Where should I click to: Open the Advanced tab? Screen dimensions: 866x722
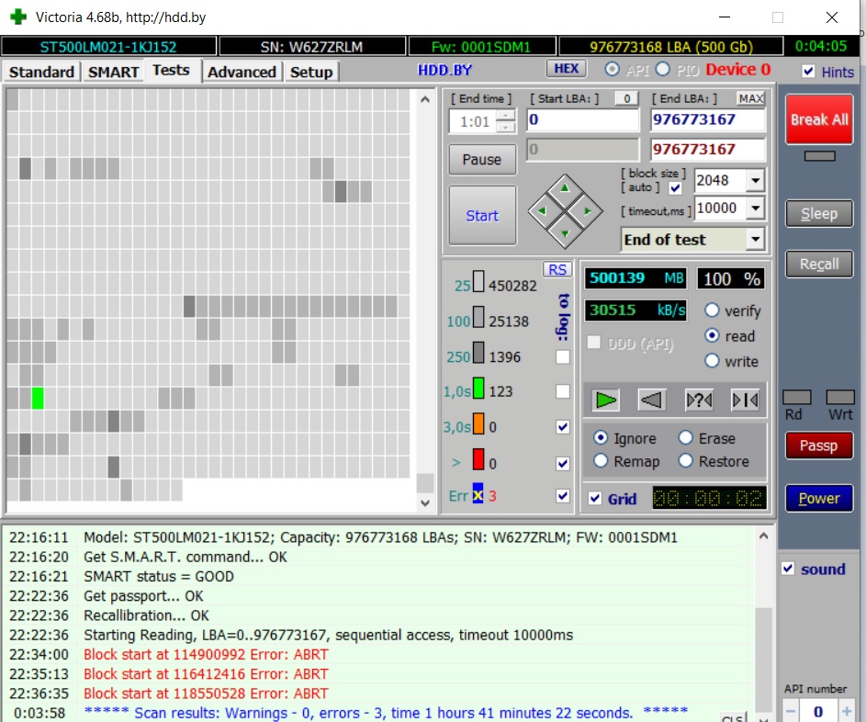(x=242, y=72)
